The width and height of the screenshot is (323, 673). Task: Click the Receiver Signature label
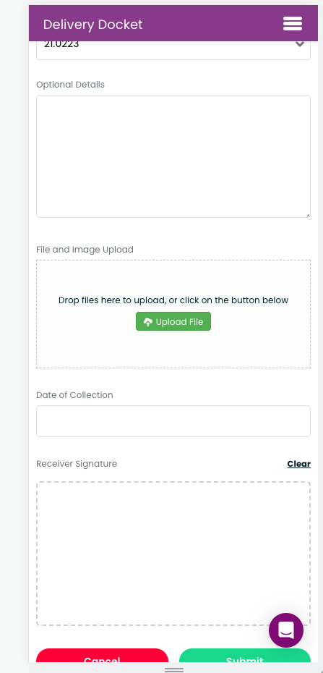point(77,464)
